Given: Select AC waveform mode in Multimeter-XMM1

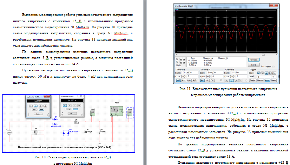Looking at the screenshot, I should (35, 110).
